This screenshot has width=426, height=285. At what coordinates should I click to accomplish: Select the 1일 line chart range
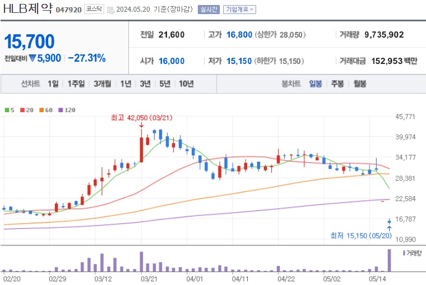click(53, 84)
